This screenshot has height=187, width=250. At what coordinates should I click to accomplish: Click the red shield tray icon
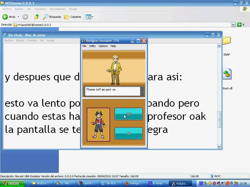tap(214, 183)
